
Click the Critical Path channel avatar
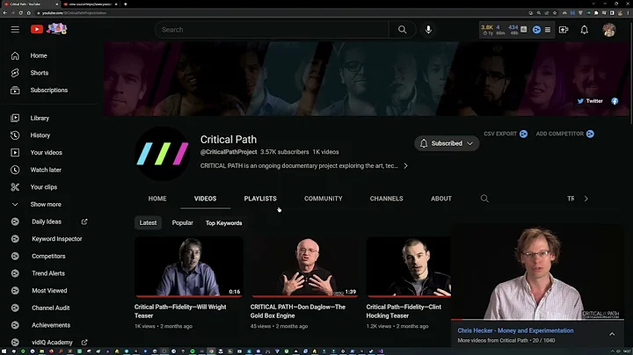(163, 153)
